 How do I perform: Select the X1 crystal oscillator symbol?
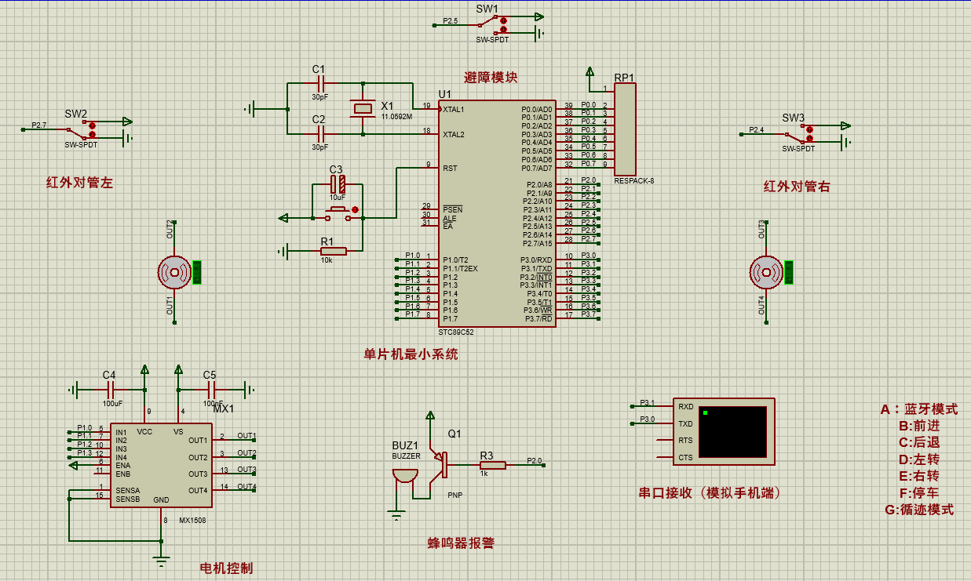[x=362, y=108]
